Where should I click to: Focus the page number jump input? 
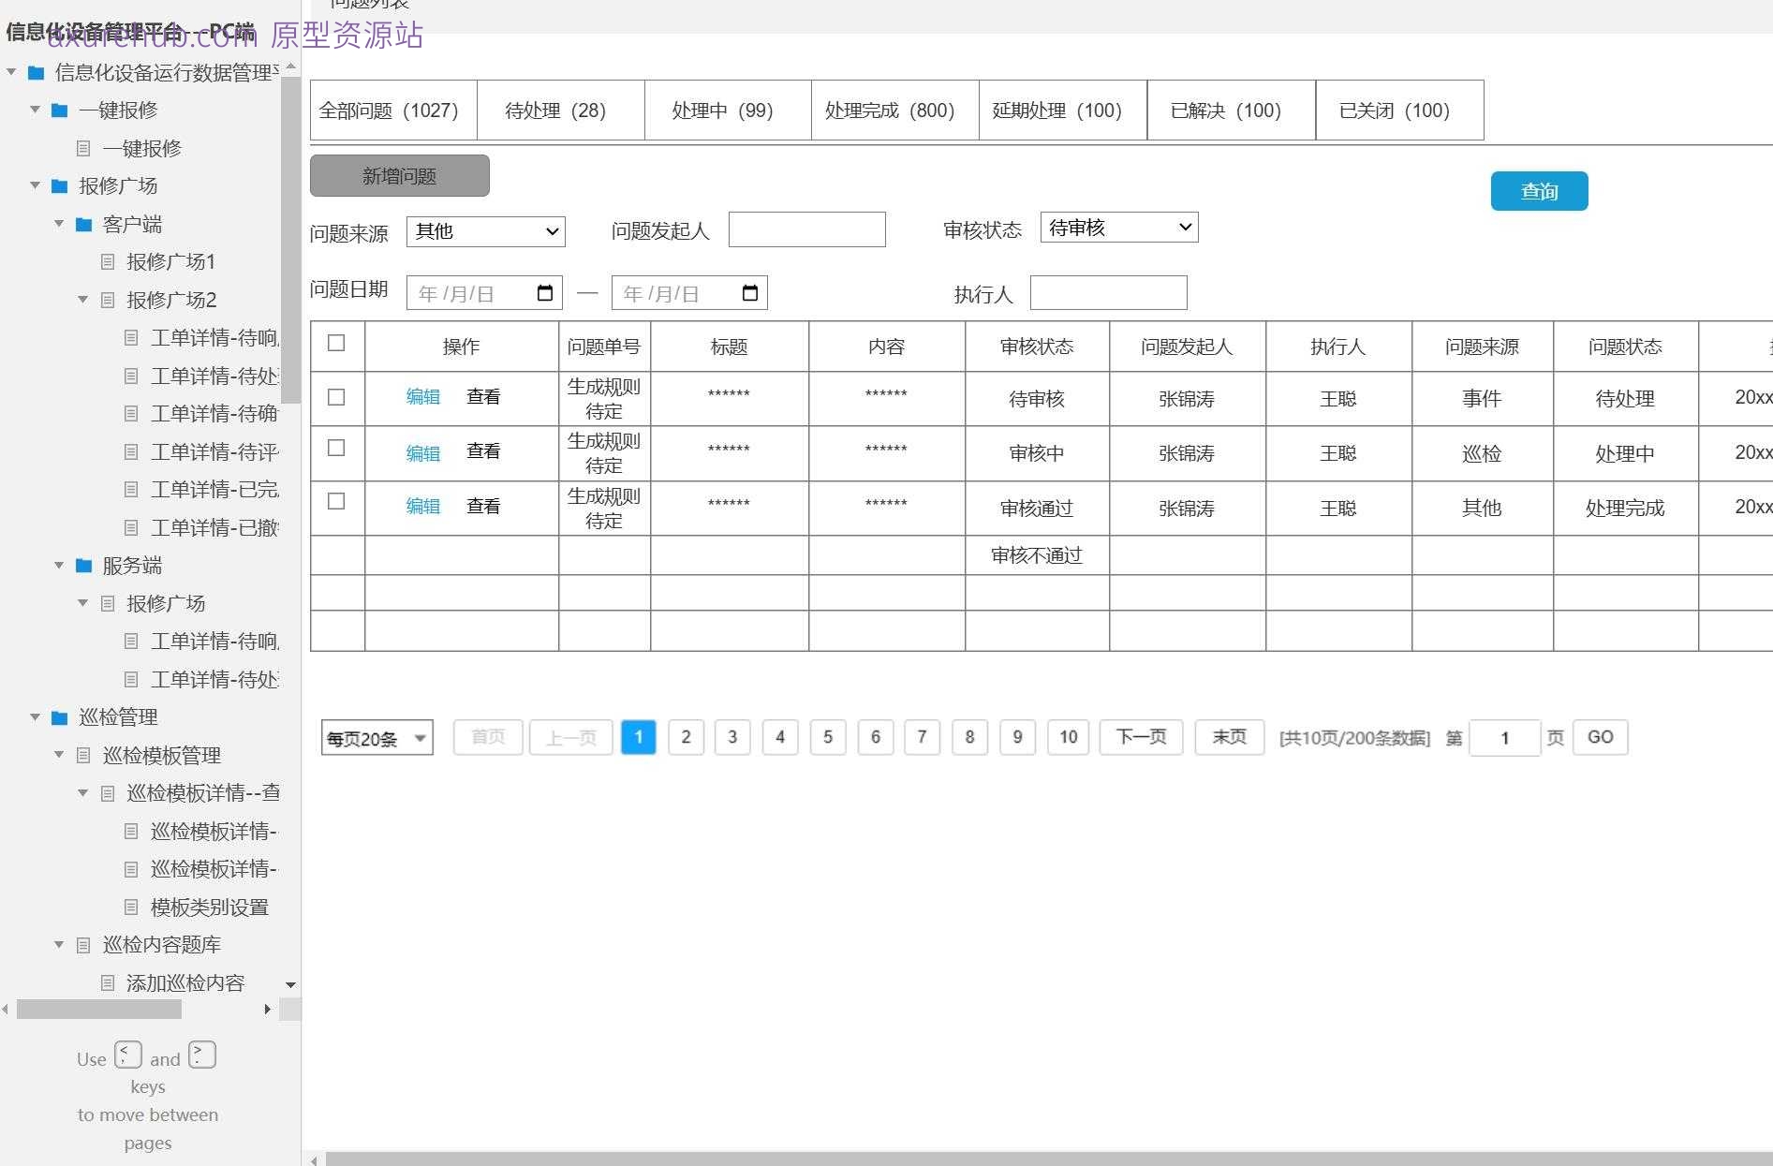point(1505,738)
